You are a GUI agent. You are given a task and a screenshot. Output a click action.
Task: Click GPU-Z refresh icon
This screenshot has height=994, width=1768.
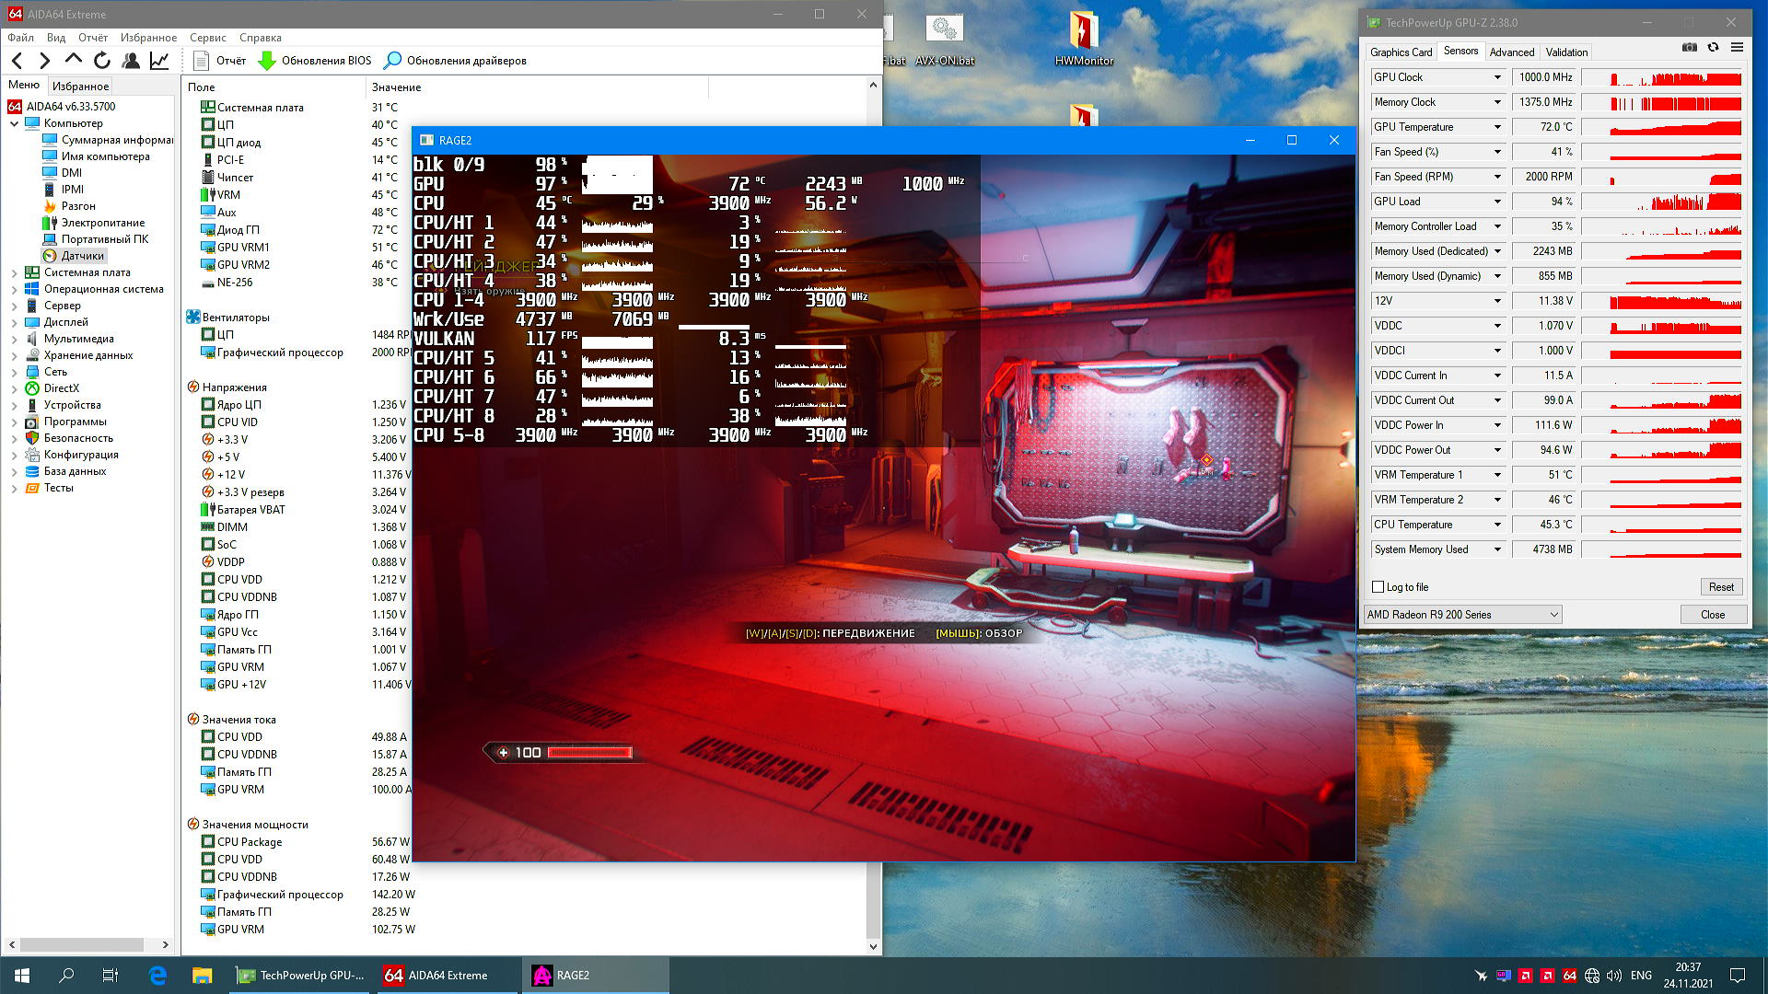click(1713, 48)
